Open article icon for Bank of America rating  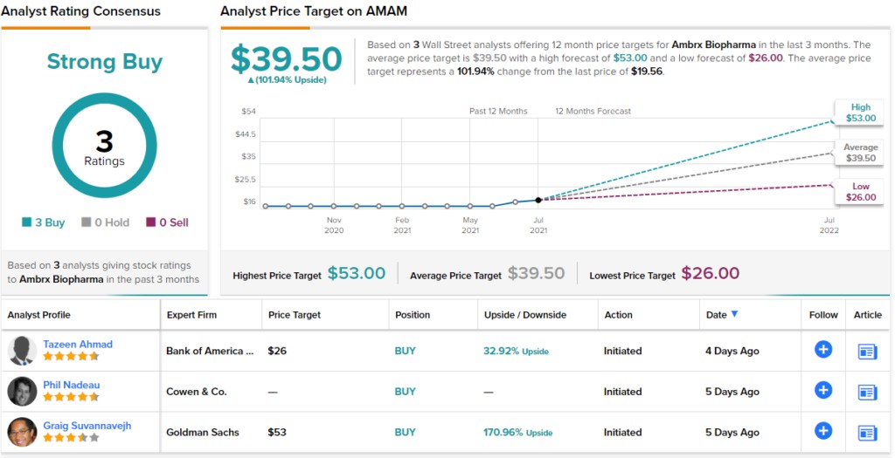(867, 351)
